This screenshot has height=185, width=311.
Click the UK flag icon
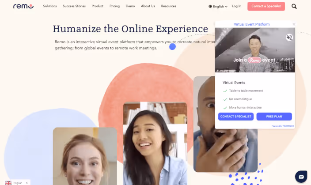point(8,183)
